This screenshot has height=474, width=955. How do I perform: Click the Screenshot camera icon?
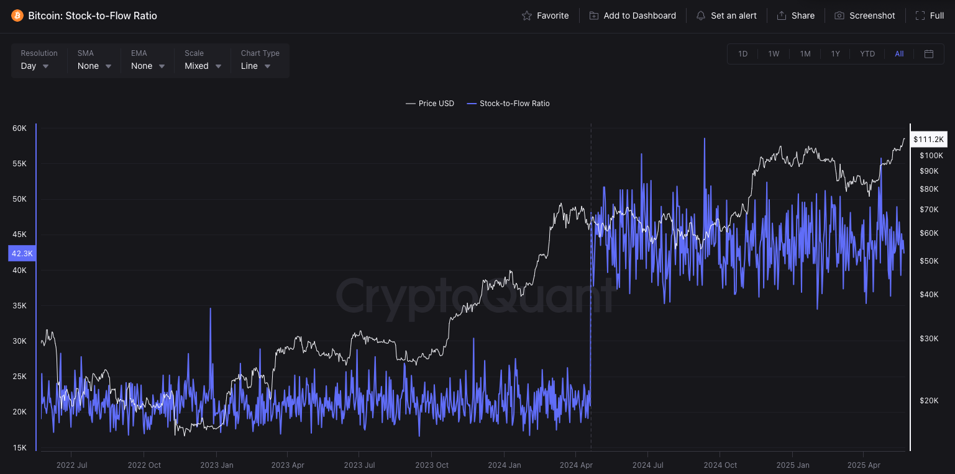[x=839, y=16]
